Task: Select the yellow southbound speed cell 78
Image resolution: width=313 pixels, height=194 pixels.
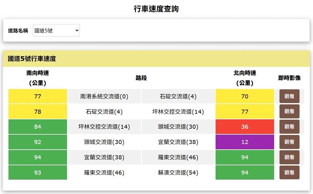Action: 38,112
